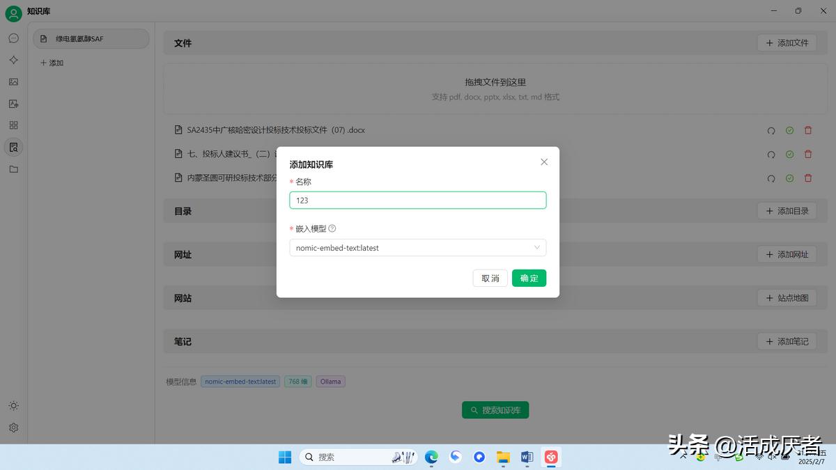836x470 pixels.
Task: Delete the SA2435 docx file with trash icon
Action: pos(808,130)
